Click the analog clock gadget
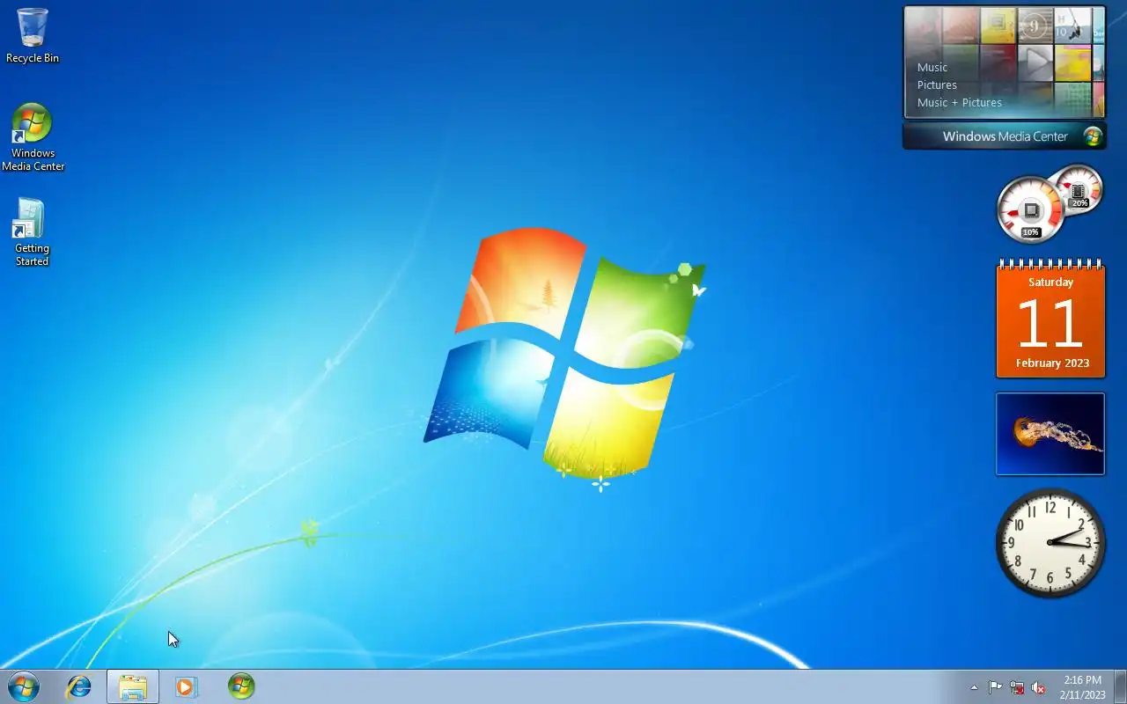This screenshot has width=1127, height=704. click(1050, 542)
